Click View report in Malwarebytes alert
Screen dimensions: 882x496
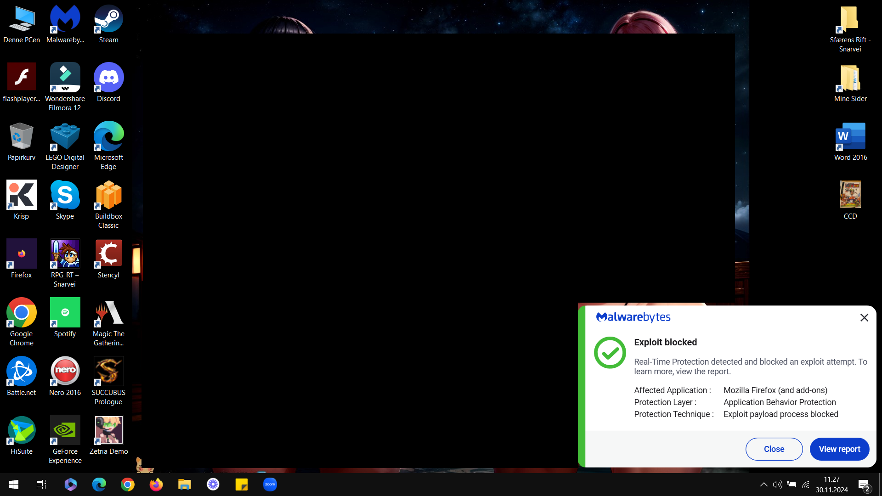[839, 449]
